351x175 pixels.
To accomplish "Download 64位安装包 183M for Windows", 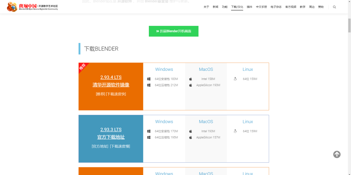I will click(x=166, y=79).
